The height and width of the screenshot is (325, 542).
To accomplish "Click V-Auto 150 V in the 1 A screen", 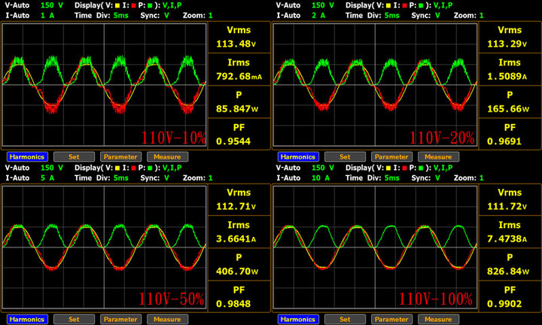I will click(52, 5).
